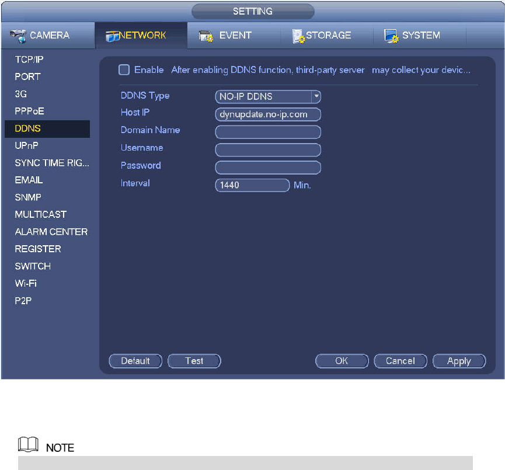Image resolution: width=505 pixels, height=470 pixels.
Task: Click the 'DDNS Type' label
Action: coord(145,96)
